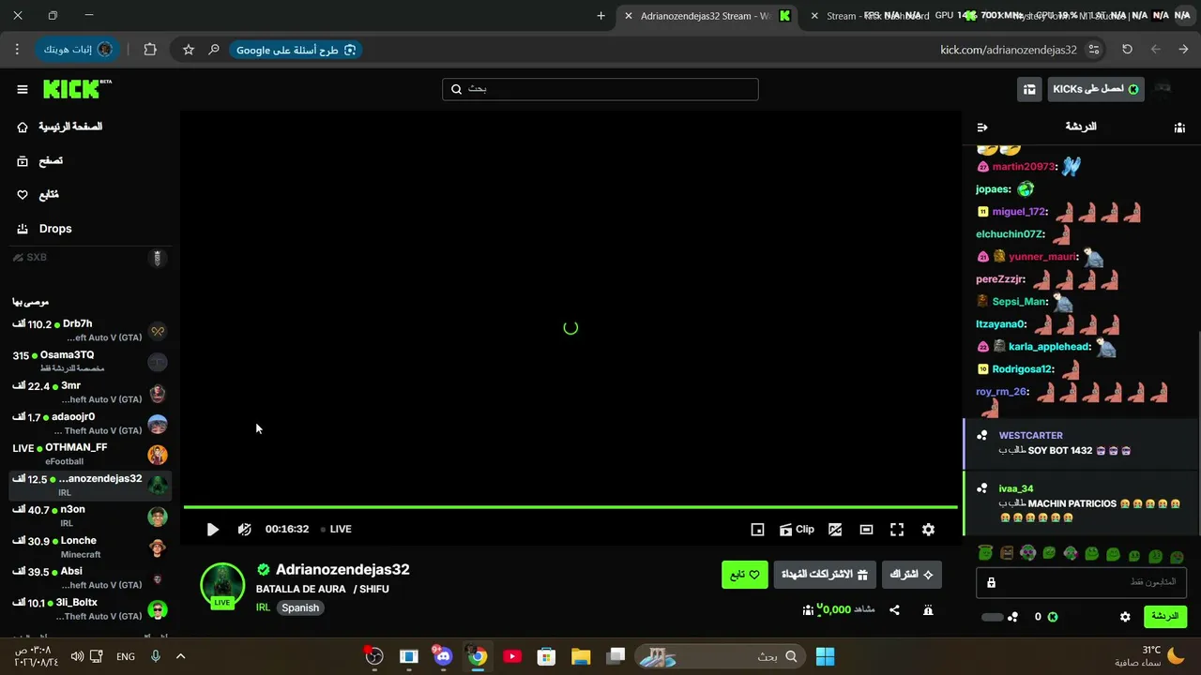Click chat username Sepsi_Man
This screenshot has width=1201, height=675.
click(x=1019, y=302)
